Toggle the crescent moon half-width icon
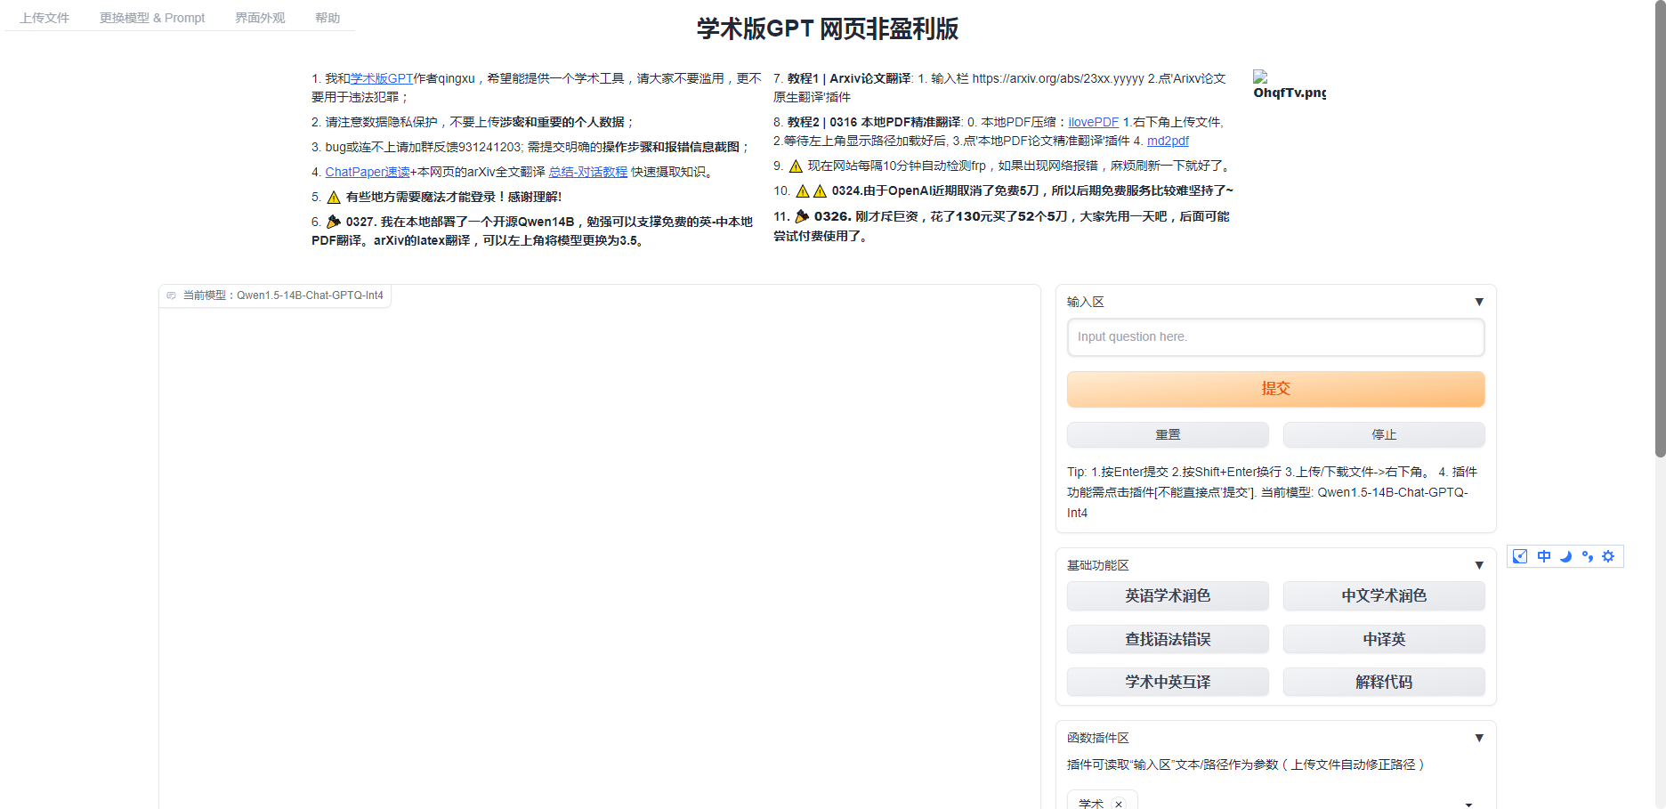Screen dimensions: 1666x809 point(1565,556)
